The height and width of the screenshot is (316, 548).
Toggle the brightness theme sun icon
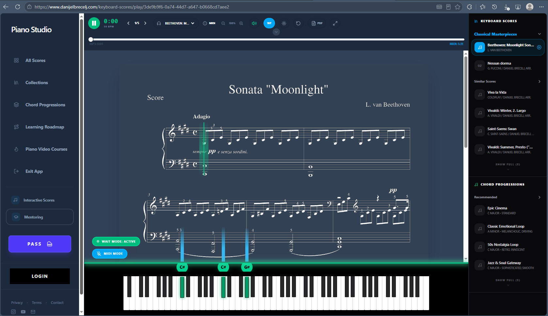click(x=284, y=23)
